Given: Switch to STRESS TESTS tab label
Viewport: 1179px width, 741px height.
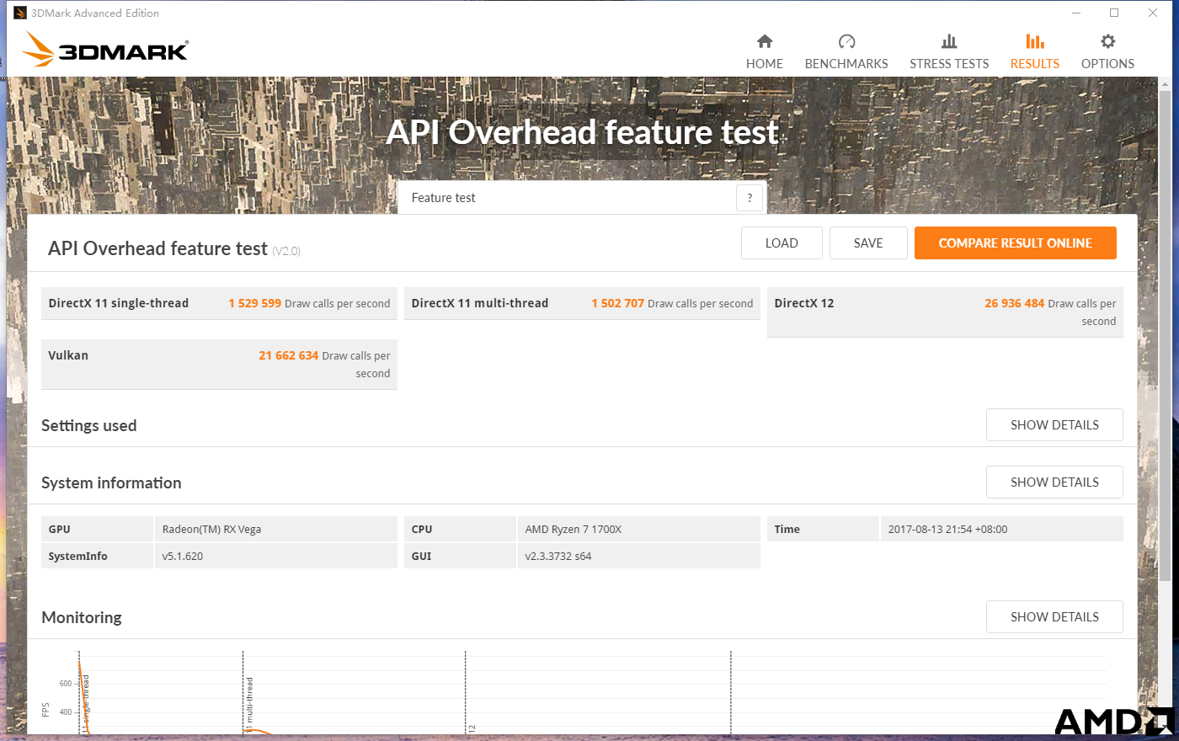Looking at the screenshot, I should (949, 64).
